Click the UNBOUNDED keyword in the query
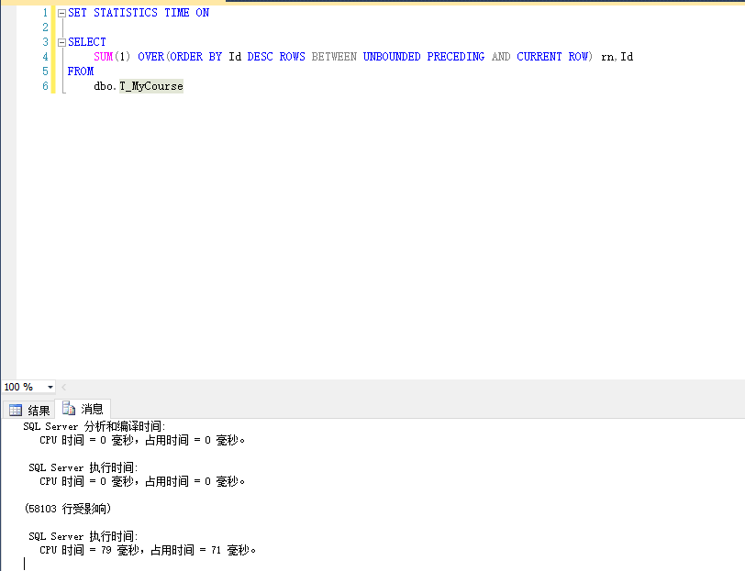Image resolution: width=745 pixels, height=571 pixels. click(392, 57)
